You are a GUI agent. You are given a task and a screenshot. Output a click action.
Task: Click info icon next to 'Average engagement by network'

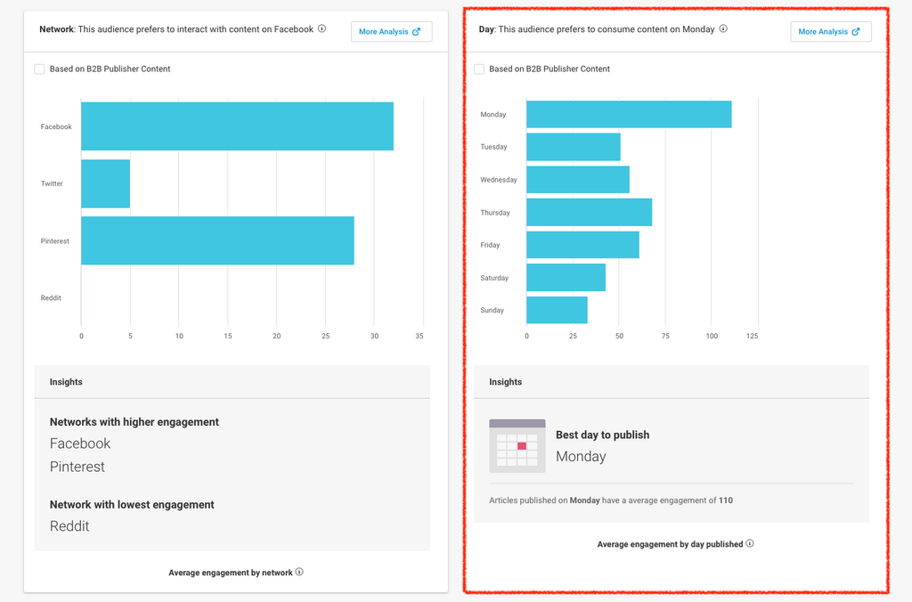299,572
